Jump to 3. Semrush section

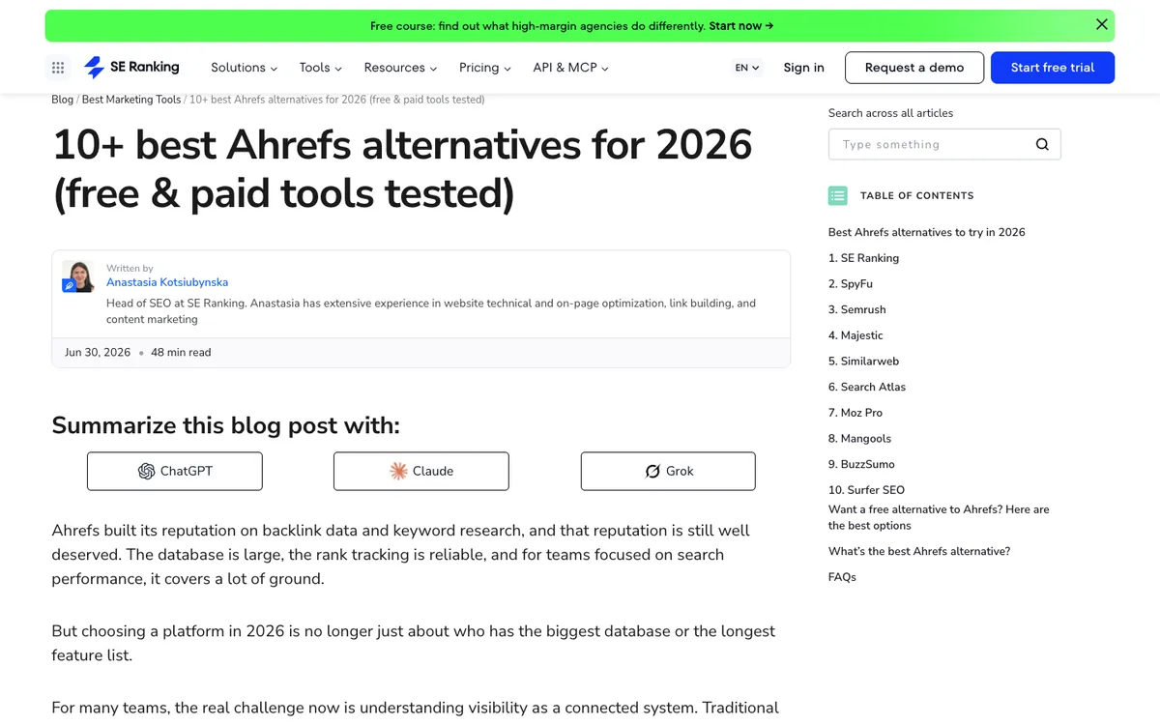coord(856,309)
